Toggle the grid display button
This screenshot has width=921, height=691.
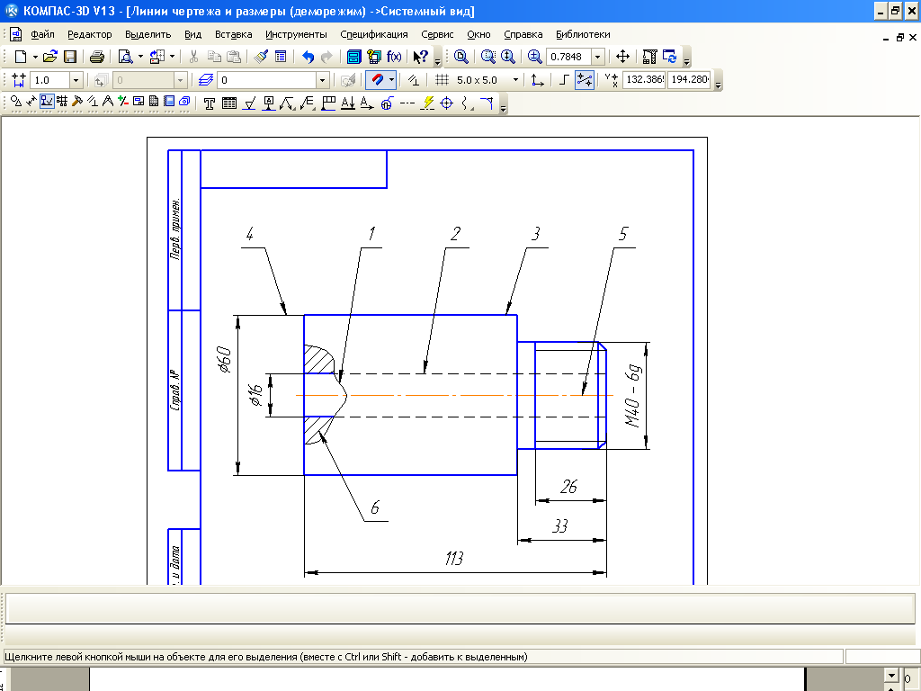pos(443,80)
